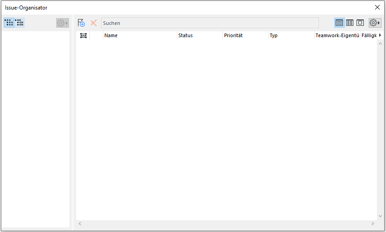
Task: Select tile thumbnail view for issues
Action: point(350,23)
